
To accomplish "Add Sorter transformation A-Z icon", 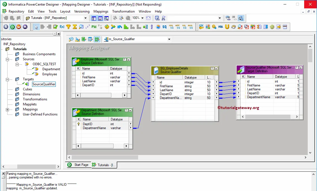I will coord(152,27).
